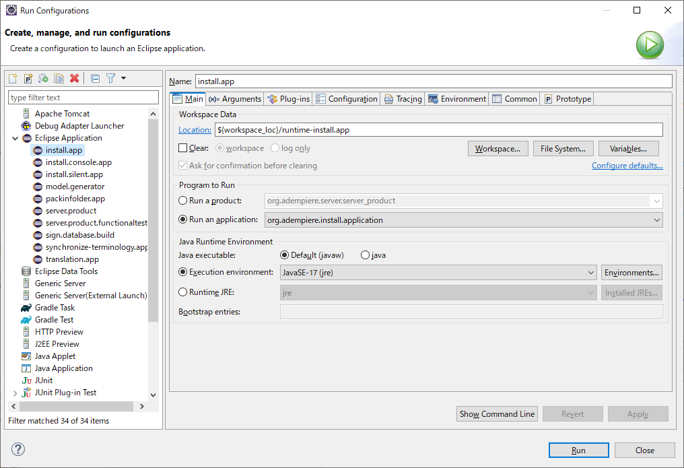
Task: Expand the JUnit Plug-in Test node
Action: 15,393
